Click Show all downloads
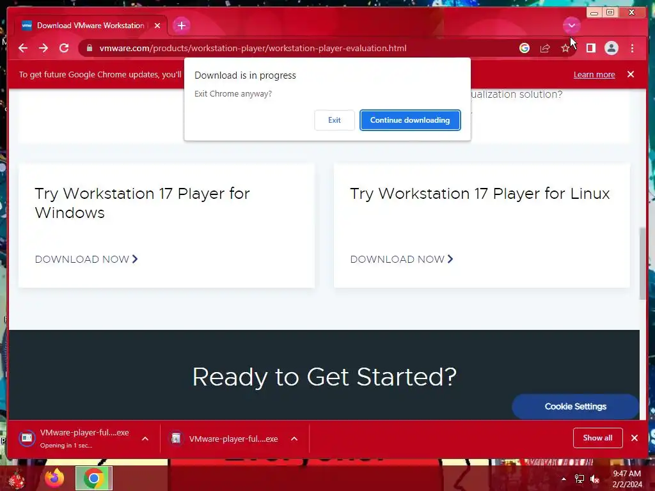The height and width of the screenshot is (491, 655). click(x=598, y=438)
